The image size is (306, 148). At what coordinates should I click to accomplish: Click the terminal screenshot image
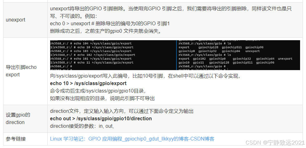(175, 55)
